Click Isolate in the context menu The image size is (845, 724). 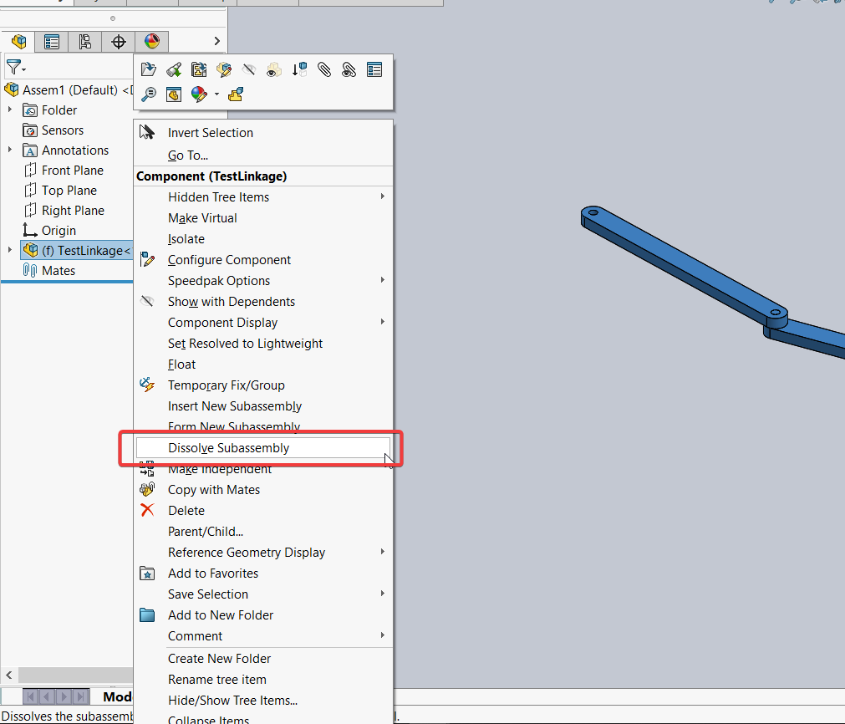(x=186, y=238)
